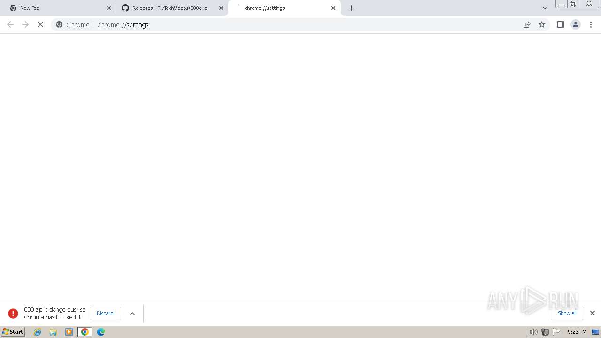Discard the blocked 000.zip download

pos(105,313)
